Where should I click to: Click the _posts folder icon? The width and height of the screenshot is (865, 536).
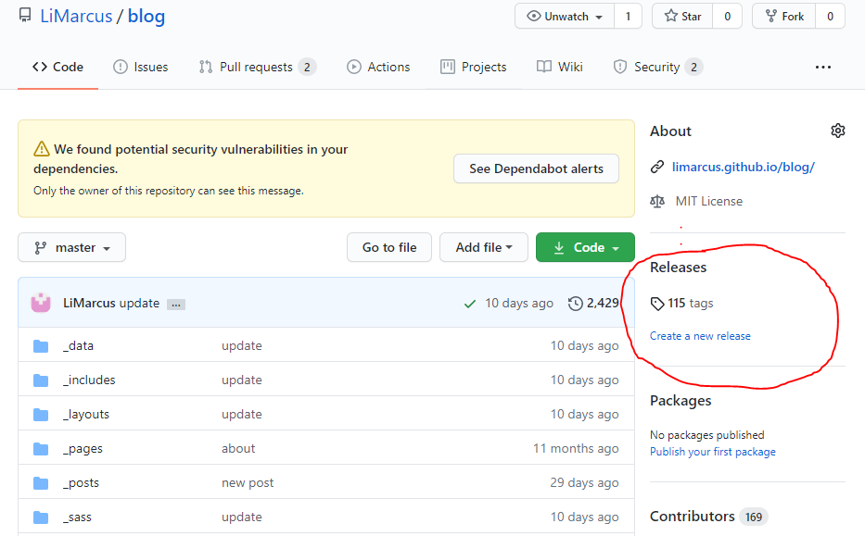[x=41, y=483]
